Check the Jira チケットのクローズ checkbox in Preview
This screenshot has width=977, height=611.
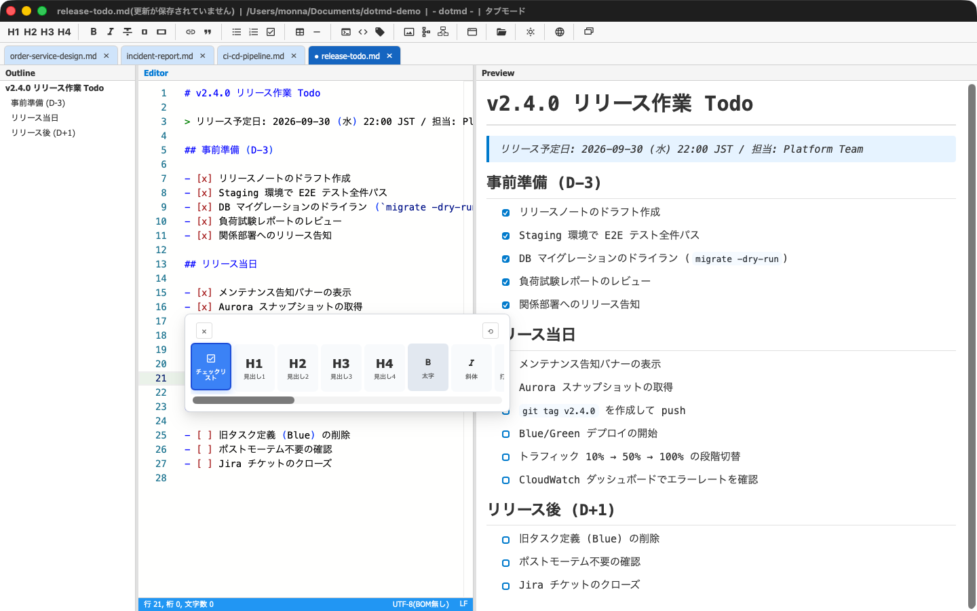[x=505, y=585]
